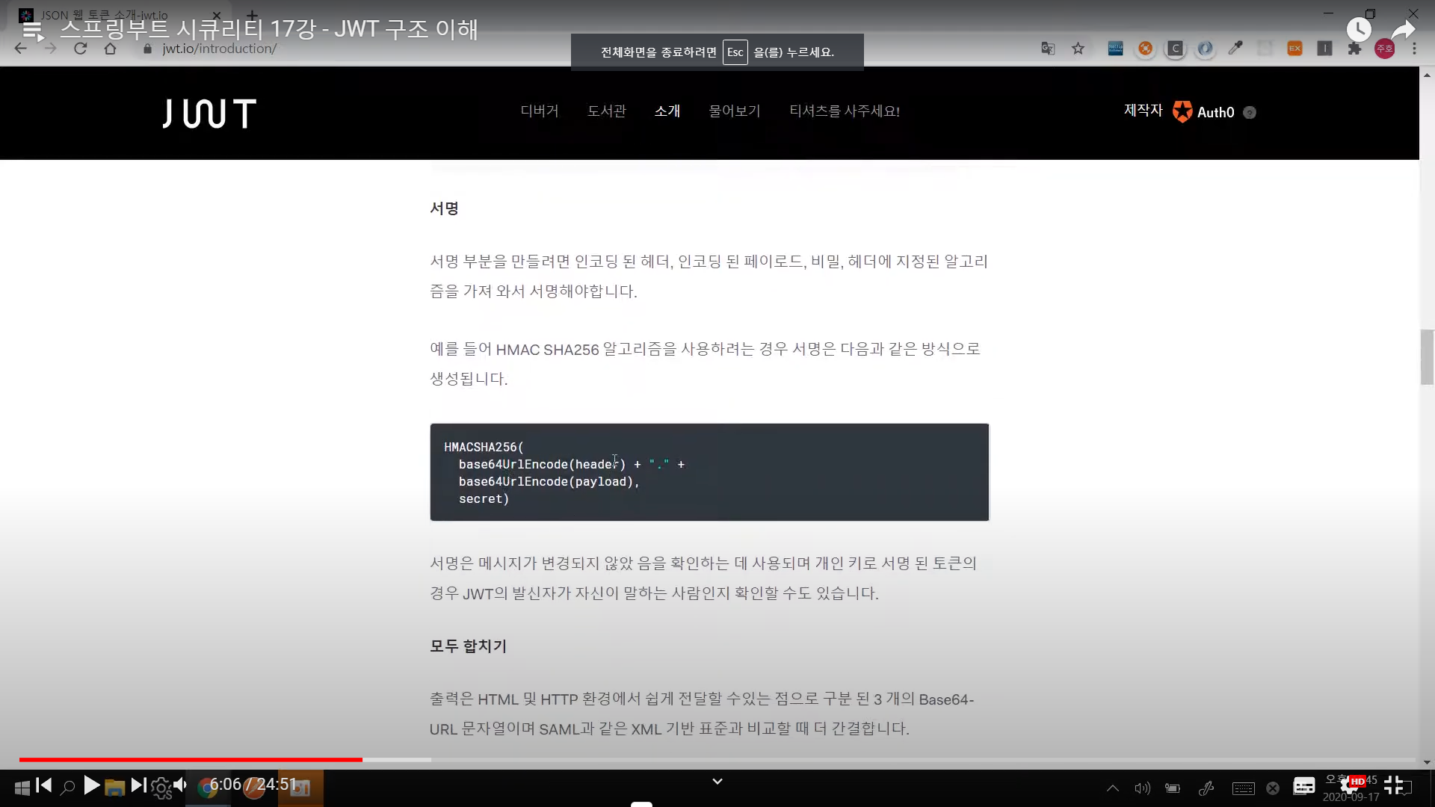Open the Chrome extensions puzzle icon
Screen dimensions: 1435x807
1354,49
